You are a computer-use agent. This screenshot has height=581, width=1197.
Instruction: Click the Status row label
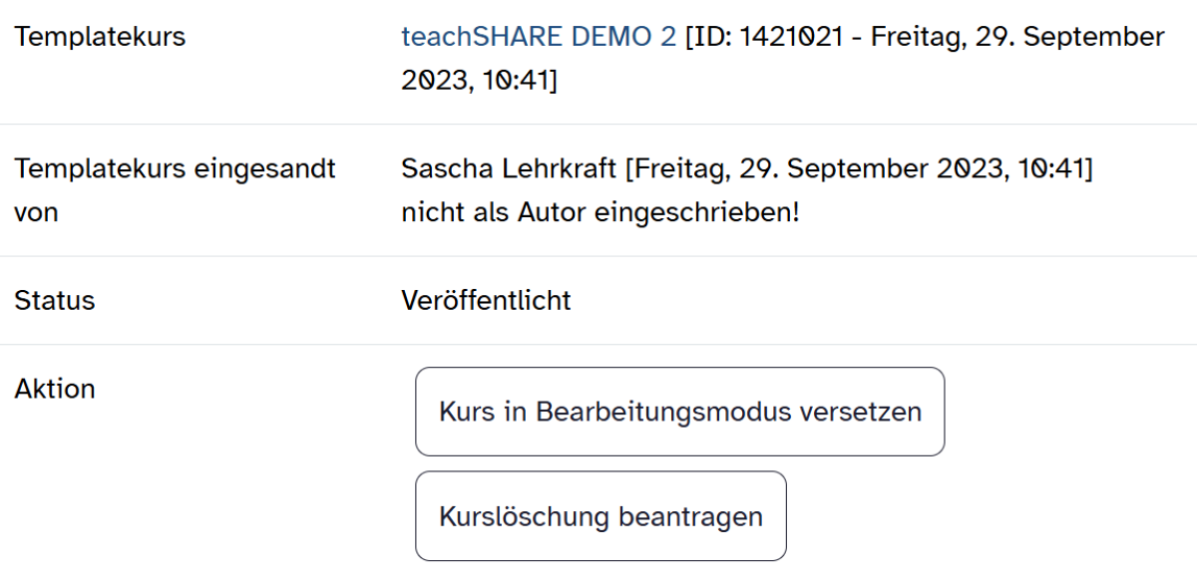coord(55,300)
